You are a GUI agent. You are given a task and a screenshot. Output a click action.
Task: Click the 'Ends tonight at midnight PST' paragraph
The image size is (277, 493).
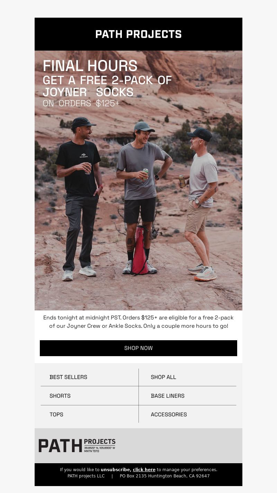[138, 322]
